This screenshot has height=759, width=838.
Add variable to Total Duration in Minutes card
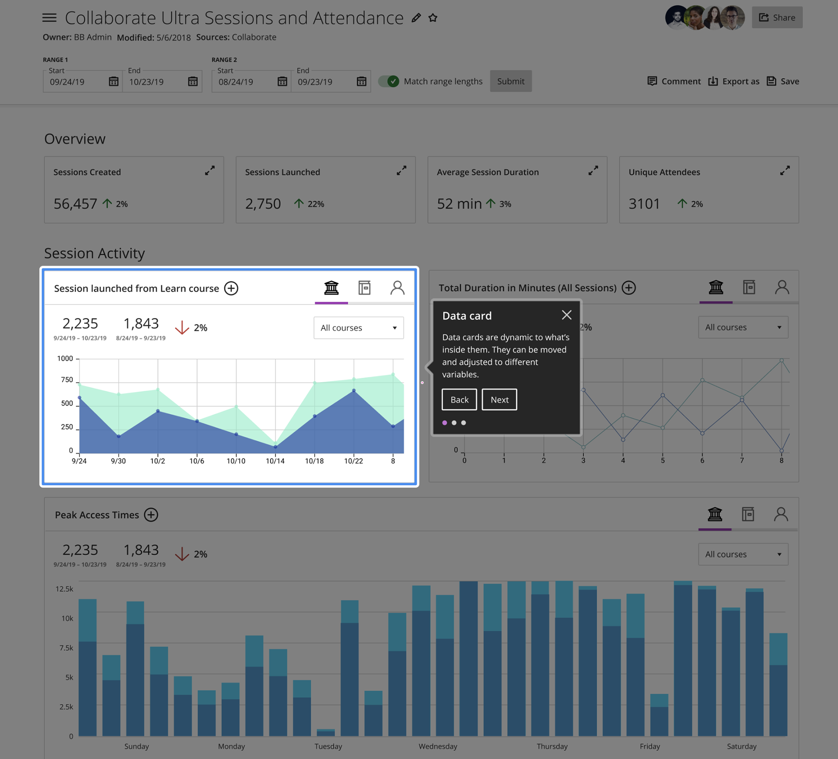tap(629, 288)
